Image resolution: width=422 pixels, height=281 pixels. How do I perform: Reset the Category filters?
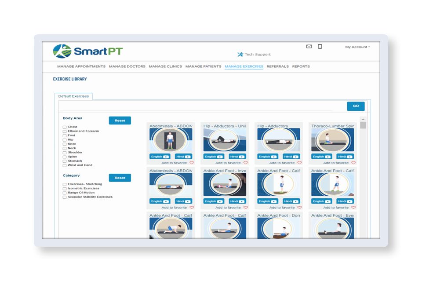click(120, 178)
